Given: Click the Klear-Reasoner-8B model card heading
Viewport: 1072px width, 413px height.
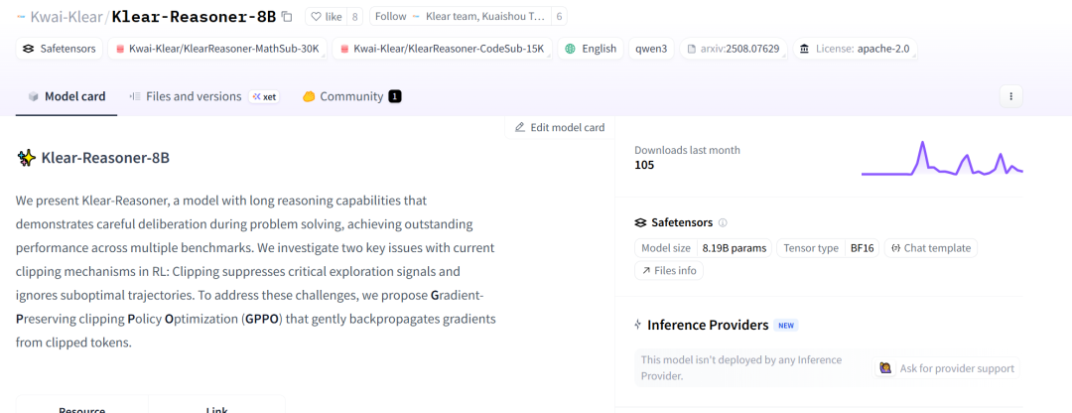Looking at the screenshot, I should 105,158.
